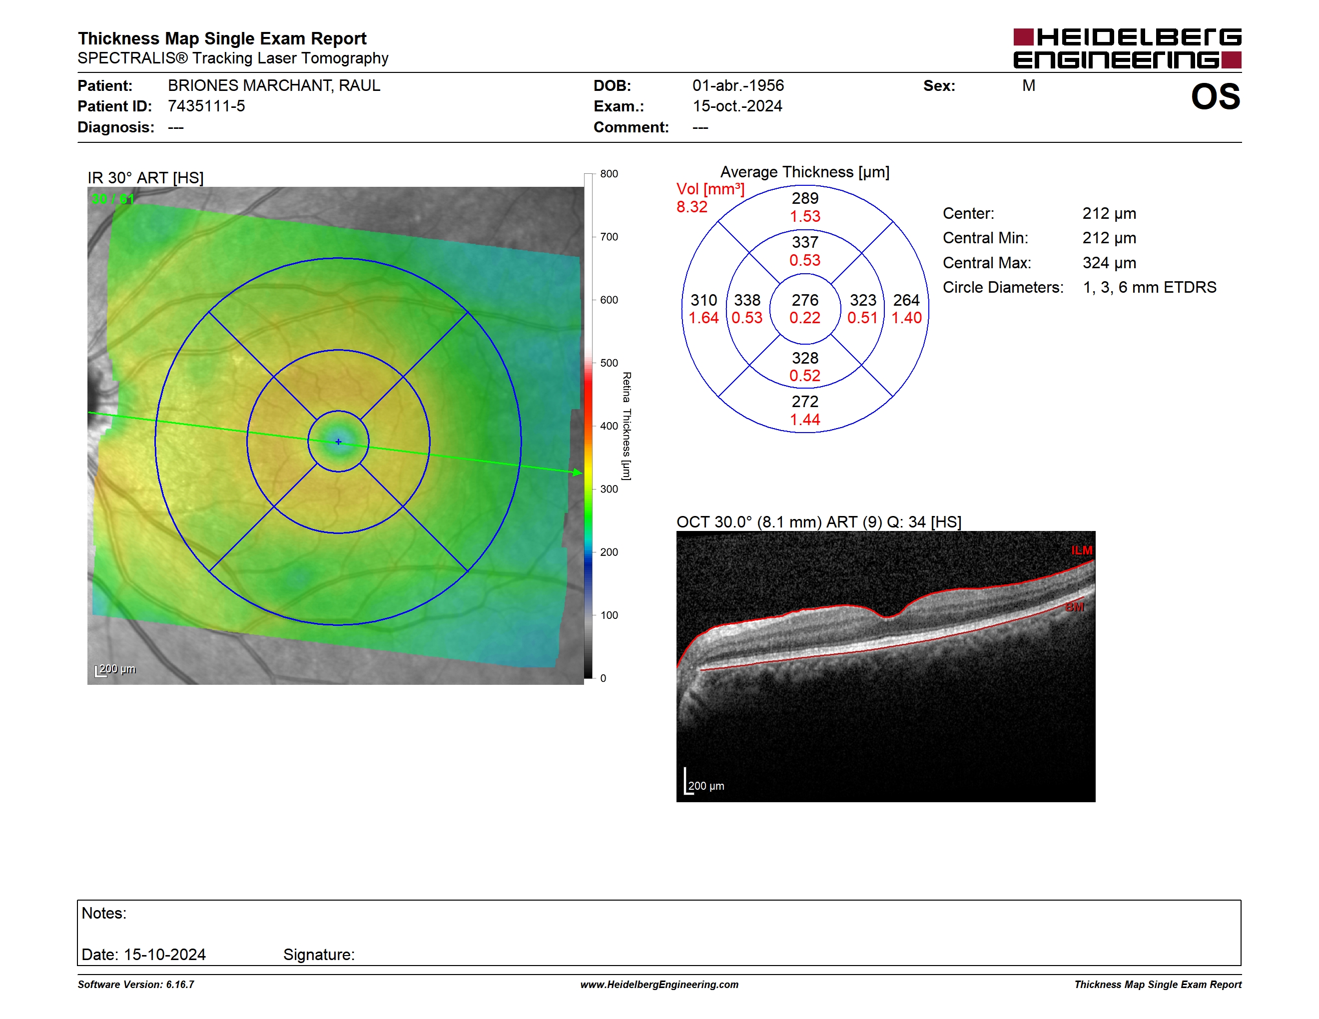
Task: Open www.HeidelbergEngineering.com link
Action: pyautogui.click(x=659, y=985)
